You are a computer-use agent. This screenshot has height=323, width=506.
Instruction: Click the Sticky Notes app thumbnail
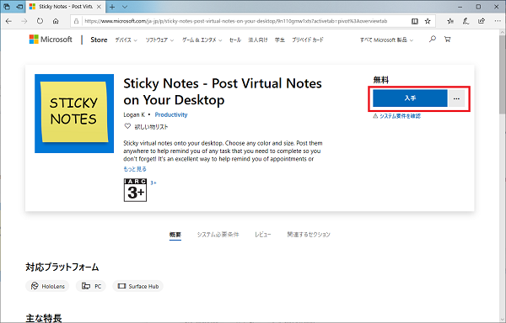(74, 114)
